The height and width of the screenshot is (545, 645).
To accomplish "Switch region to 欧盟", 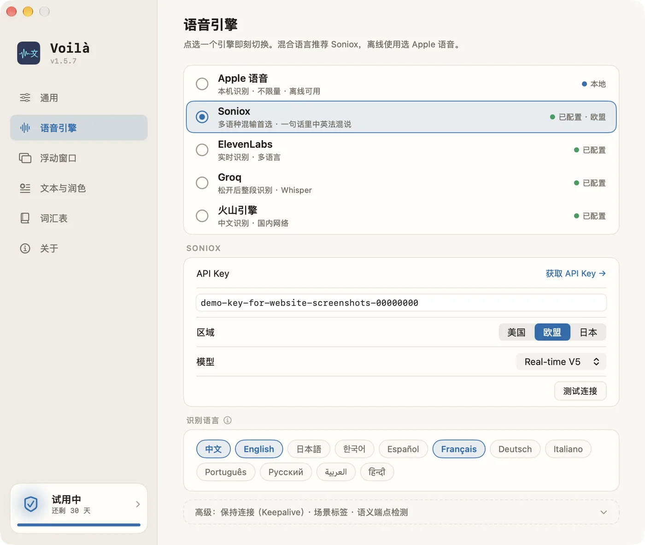I will pos(552,332).
